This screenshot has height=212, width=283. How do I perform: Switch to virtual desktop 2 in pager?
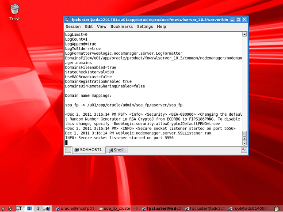(x=29, y=208)
